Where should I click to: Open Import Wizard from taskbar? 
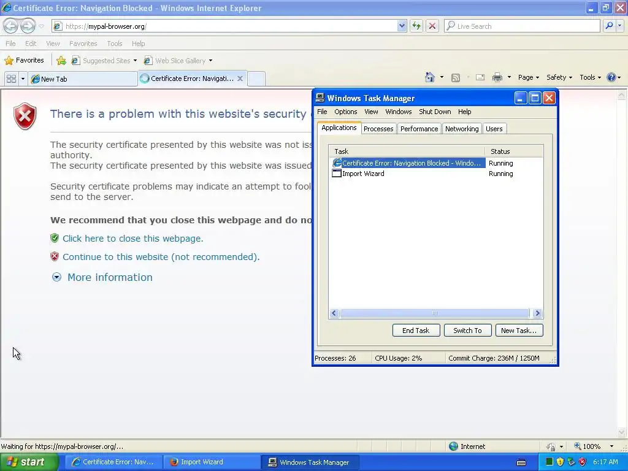point(212,462)
